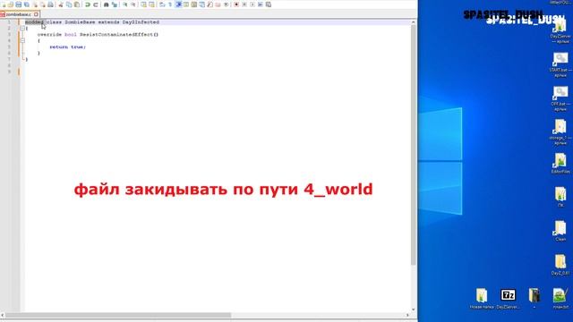Toggle the highlighted indent guide button
The height and width of the screenshot is (322, 573).
179,4
